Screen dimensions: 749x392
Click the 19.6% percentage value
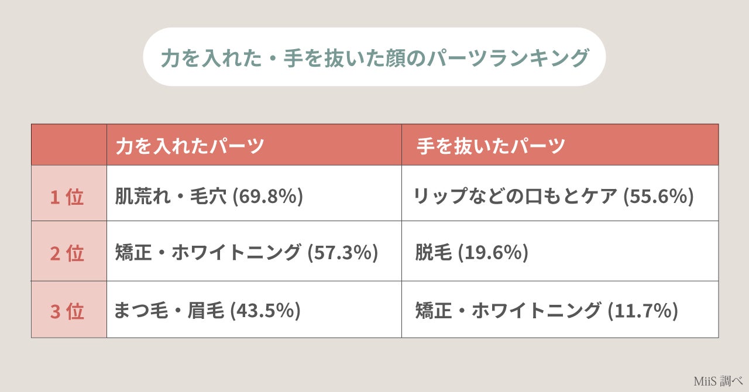(x=493, y=253)
